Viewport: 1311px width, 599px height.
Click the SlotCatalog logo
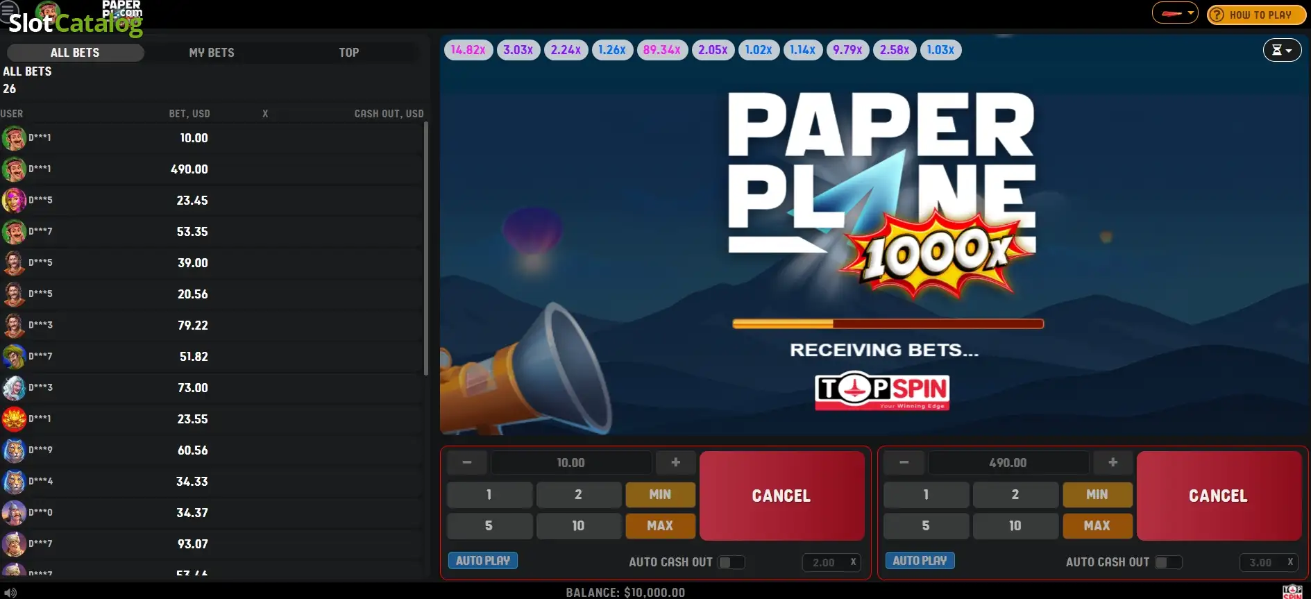76,24
